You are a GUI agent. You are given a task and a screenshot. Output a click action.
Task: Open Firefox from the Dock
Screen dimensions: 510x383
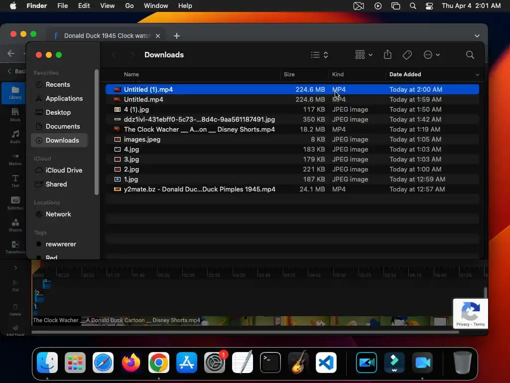point(131,363)
